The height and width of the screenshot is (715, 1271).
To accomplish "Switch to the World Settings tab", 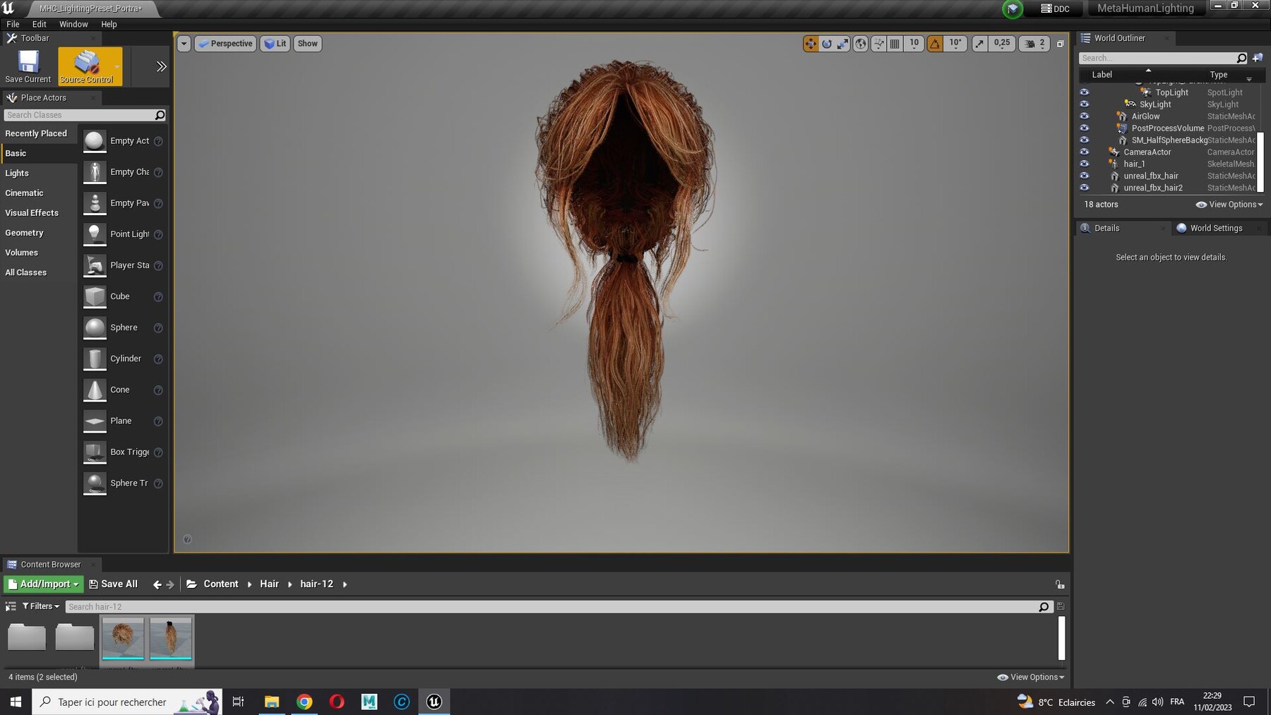I will [x=1216, y=228].
